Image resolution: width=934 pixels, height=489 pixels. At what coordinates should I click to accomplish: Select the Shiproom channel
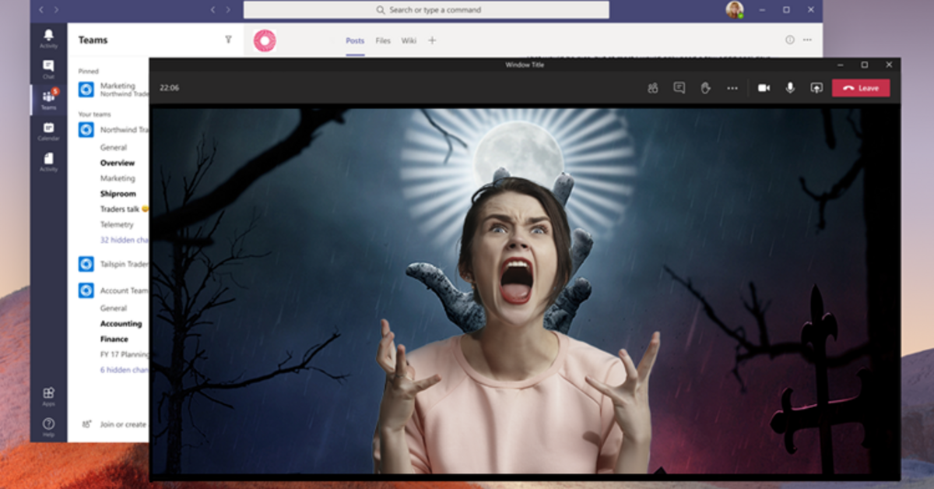pos(118,194)
